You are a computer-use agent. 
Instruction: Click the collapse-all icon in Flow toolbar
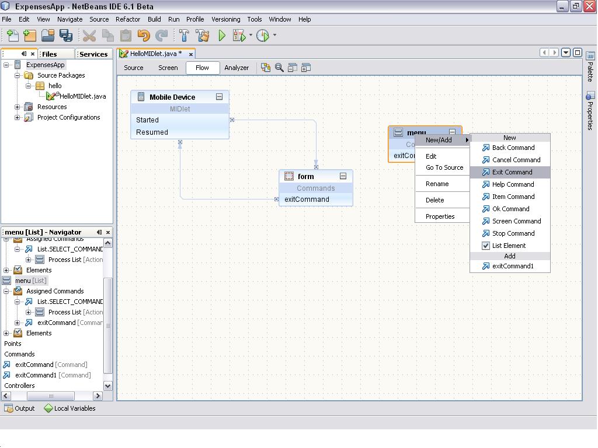pyautogui.click(x=293, y=68)
